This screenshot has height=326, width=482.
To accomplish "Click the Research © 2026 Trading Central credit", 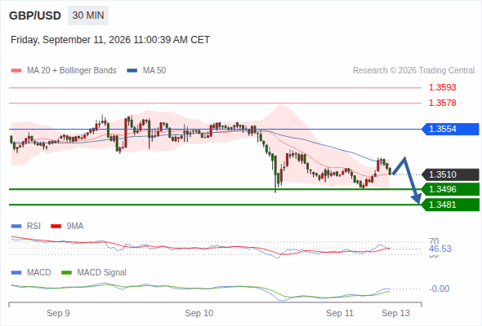I will pos(413,71).
